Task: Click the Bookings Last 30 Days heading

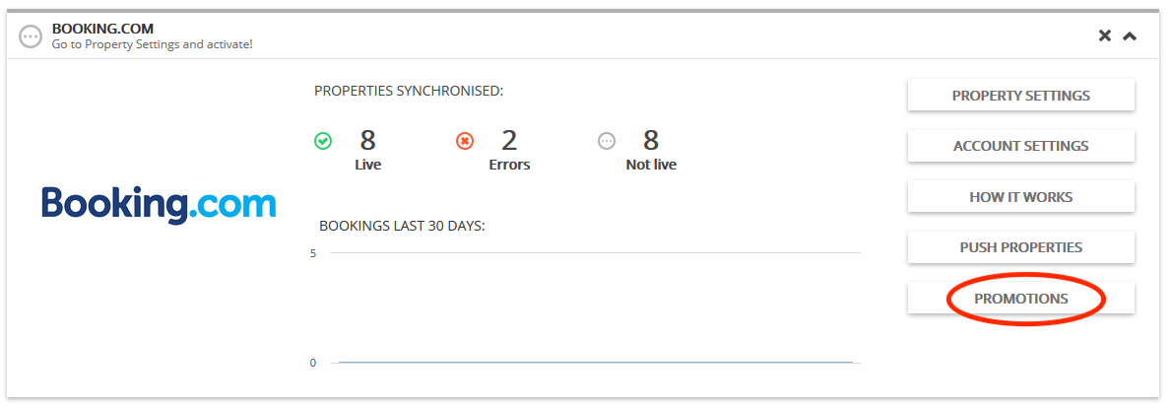Action: click(x=402, y=225)
